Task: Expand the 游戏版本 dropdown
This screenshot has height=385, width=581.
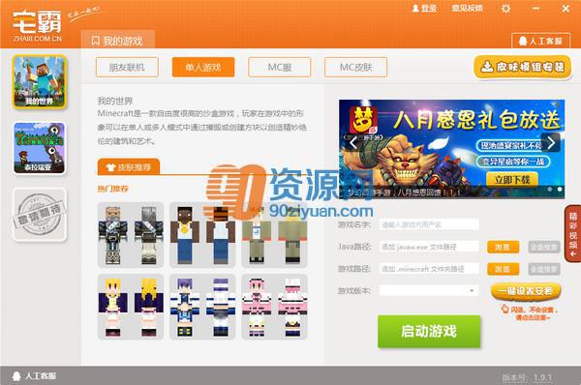Action: [x=429, y=290]
